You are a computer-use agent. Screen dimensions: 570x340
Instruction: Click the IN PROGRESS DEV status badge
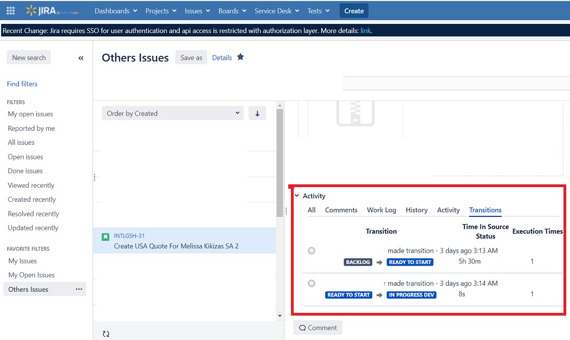click(x=411, y=295)
